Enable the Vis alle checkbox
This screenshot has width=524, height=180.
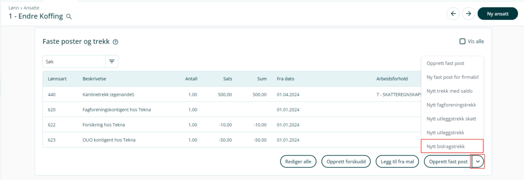click(x=462, y=41)
